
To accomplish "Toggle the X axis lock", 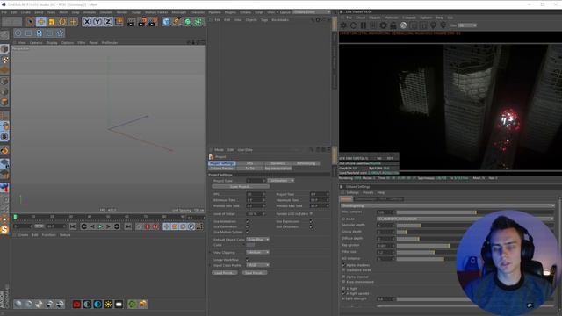I will pos(87,22).
